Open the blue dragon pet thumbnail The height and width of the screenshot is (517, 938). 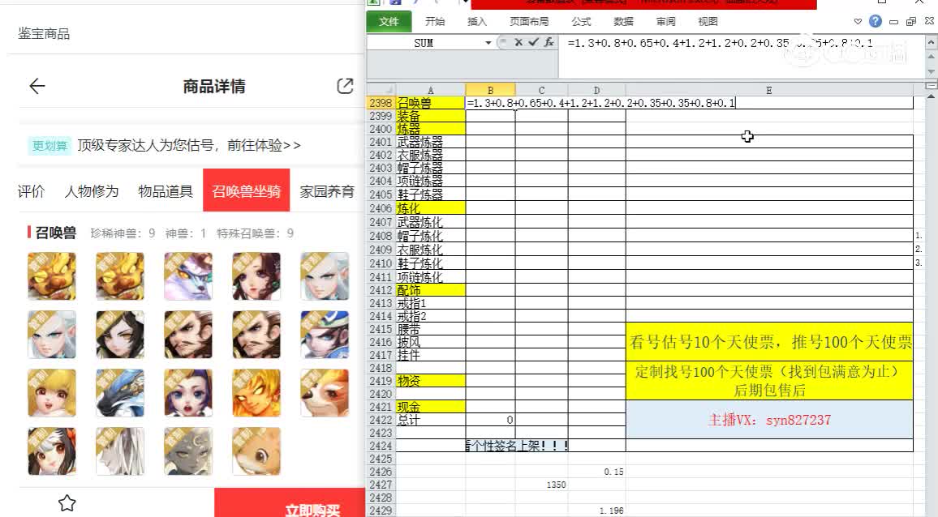coord(120,393)
